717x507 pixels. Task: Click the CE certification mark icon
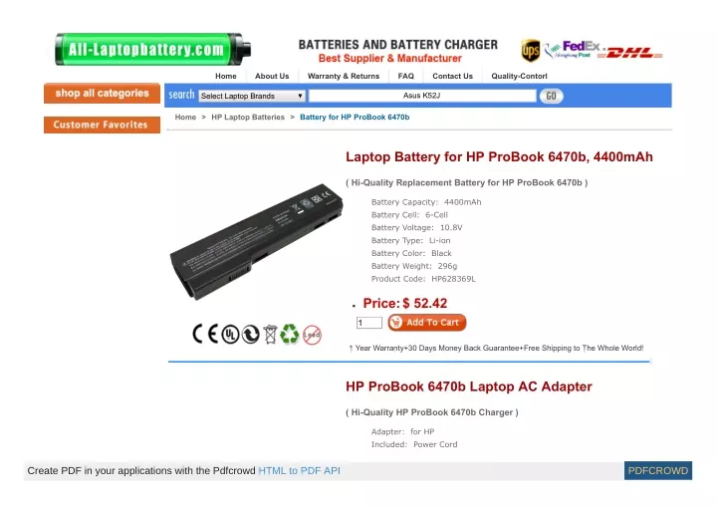[205, 334]
